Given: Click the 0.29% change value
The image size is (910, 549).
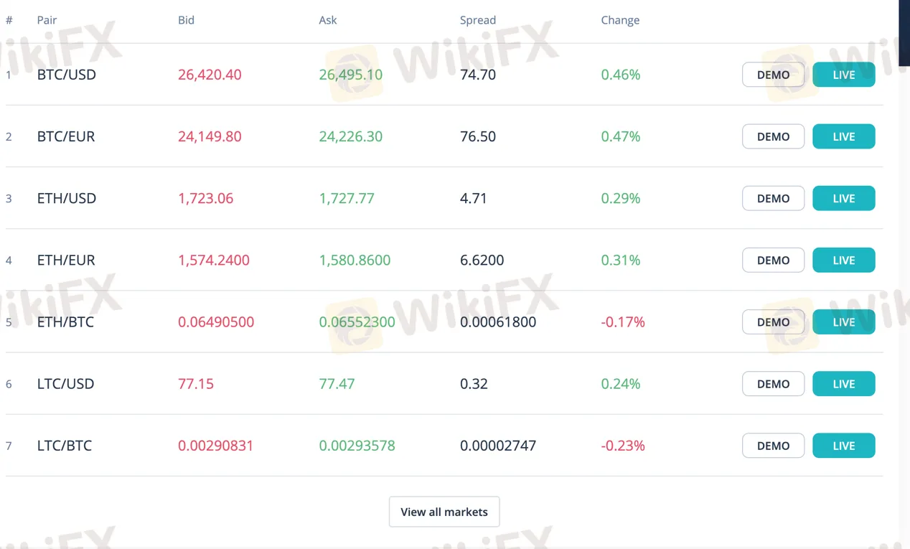Looking at the screenshot, I should (621, 198).
